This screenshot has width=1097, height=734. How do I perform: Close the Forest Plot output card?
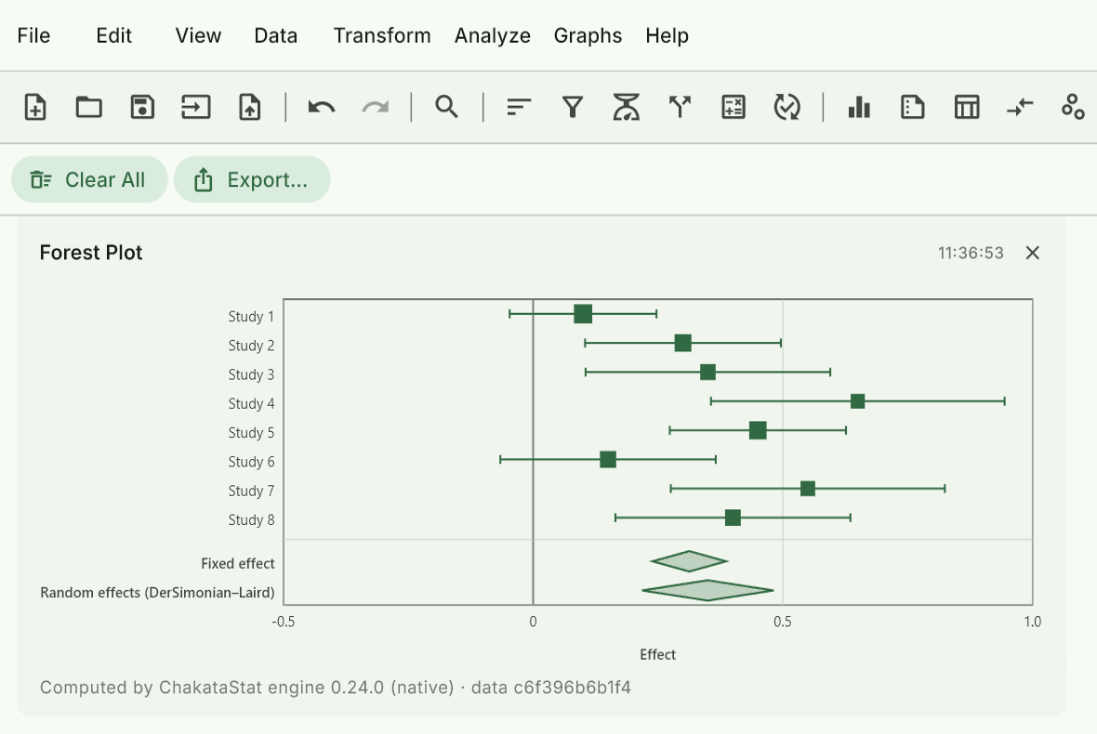pyautogui.click(x=1033, y=253)
